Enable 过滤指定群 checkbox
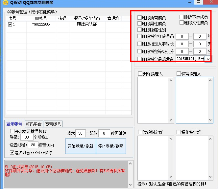This screenshot has width=218, height=189. 140,132
